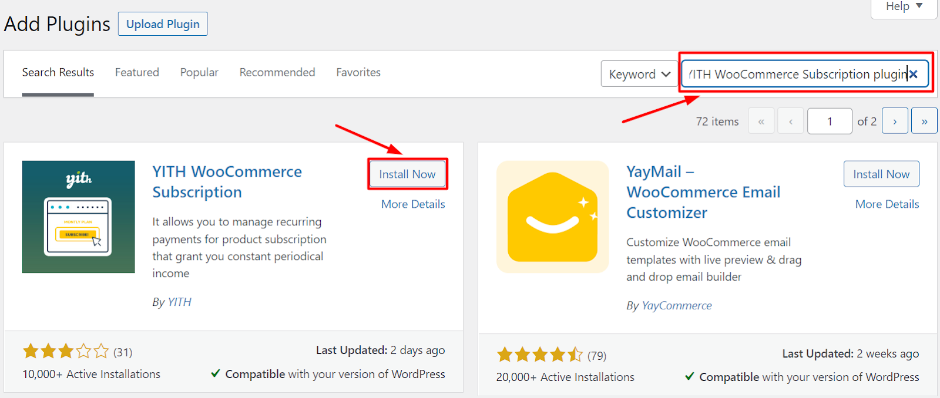
Task: View More Details for YITH WooCommerce Subscription
Action: 413,204
